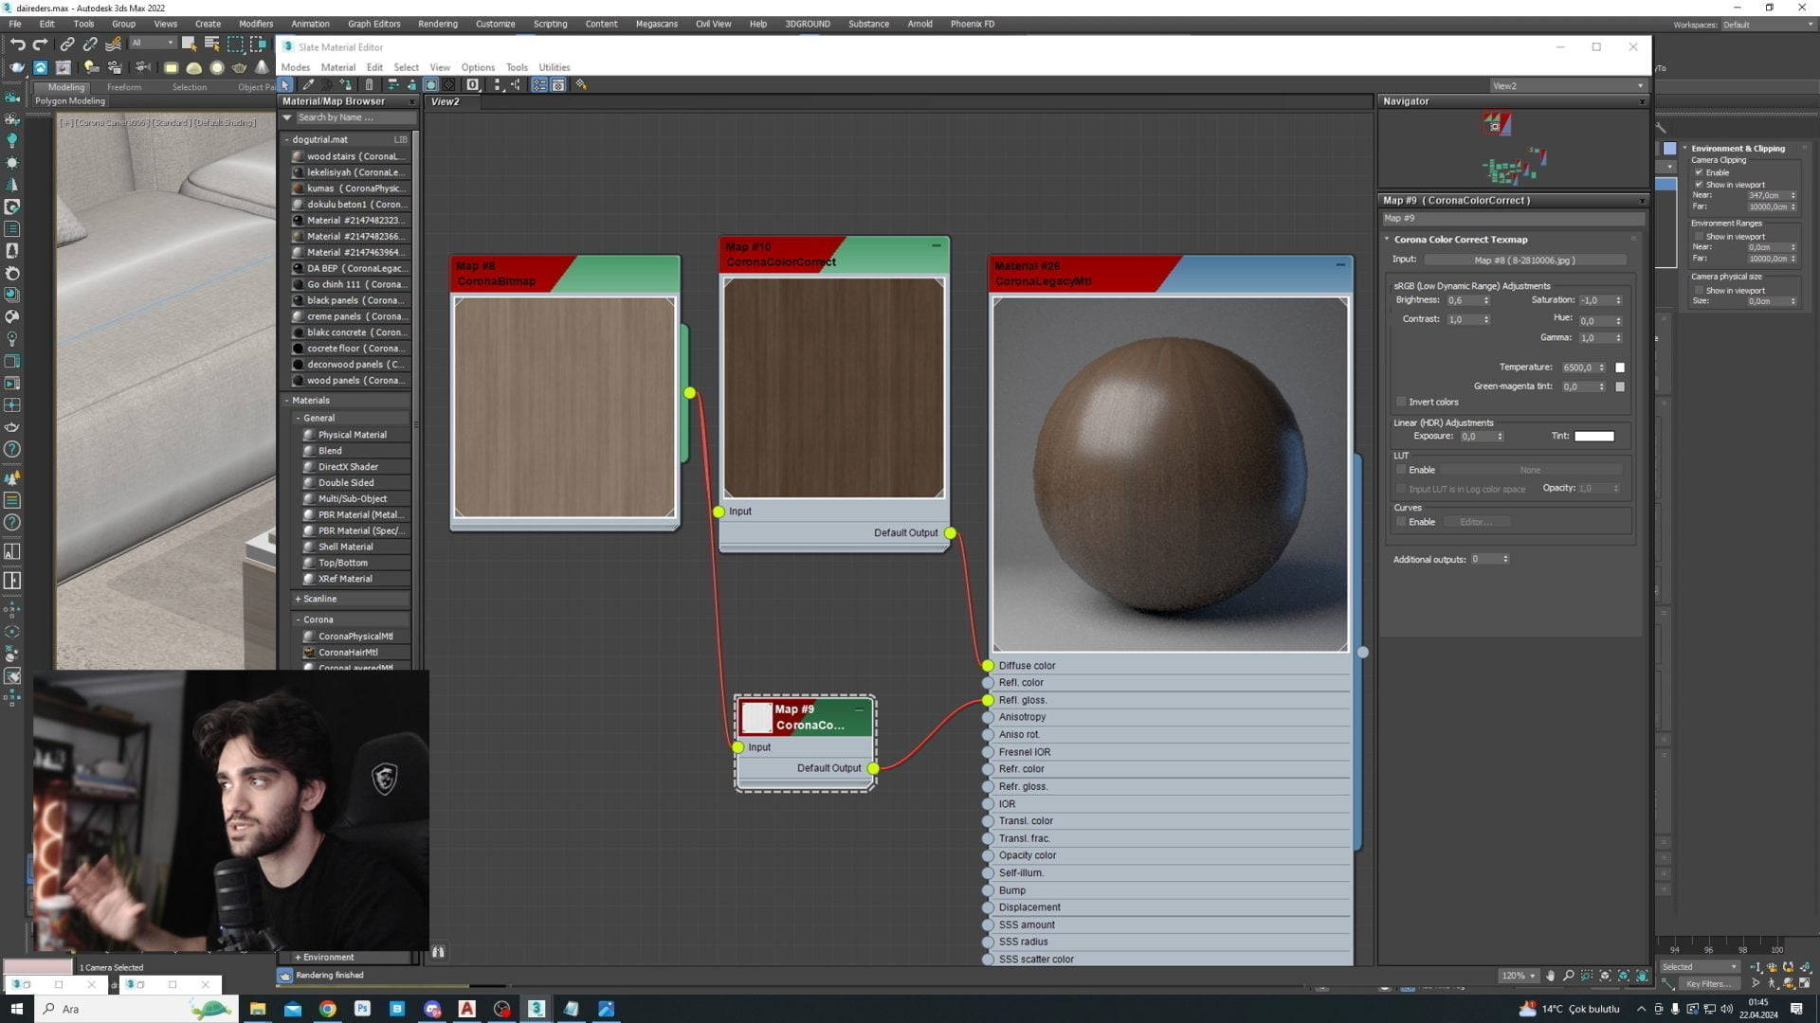Click the white Tint color swatch
Image resolution: width=1820 pixels, height=1023 pixels.
1593,436
